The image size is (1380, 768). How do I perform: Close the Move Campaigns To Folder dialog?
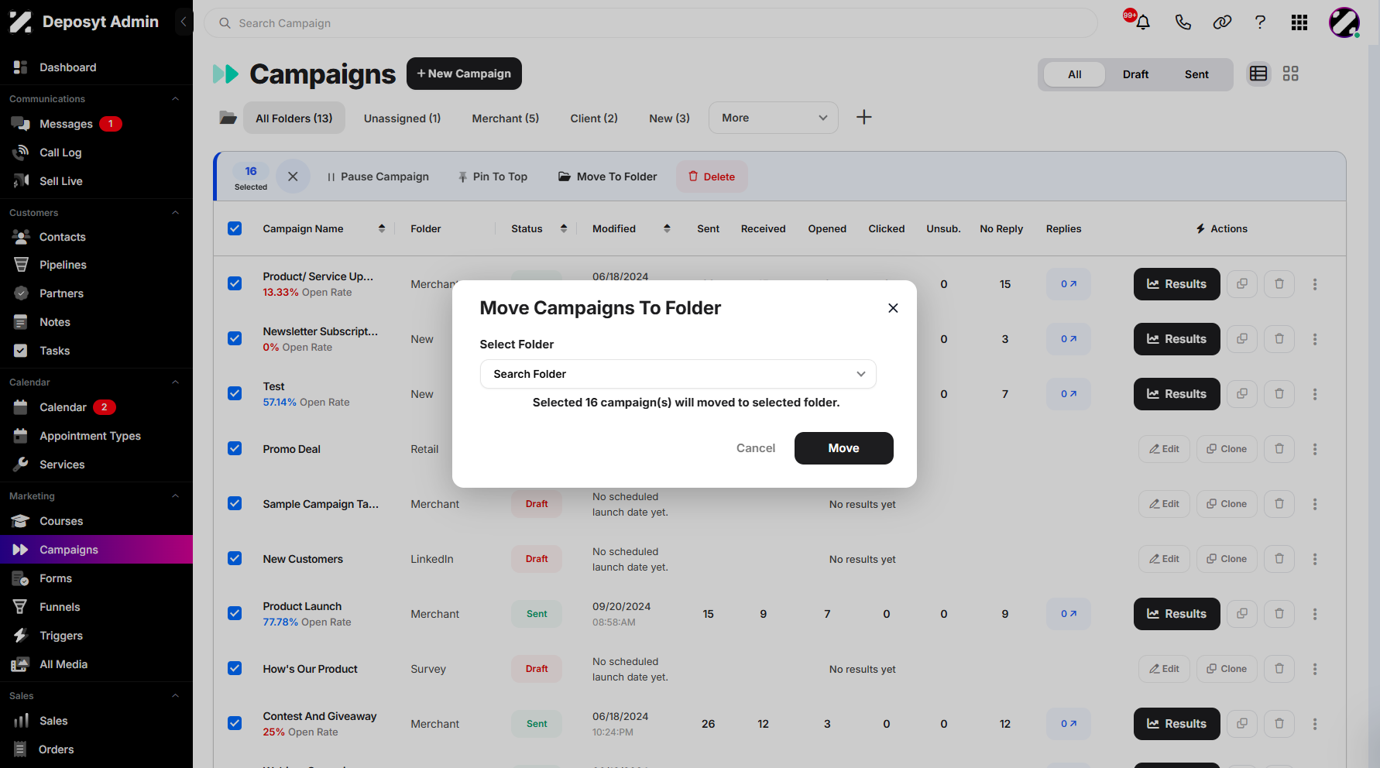[x=893, y=308]
